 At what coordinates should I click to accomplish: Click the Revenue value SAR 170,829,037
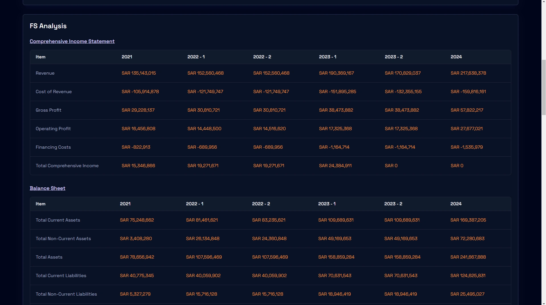pos(403,73)
